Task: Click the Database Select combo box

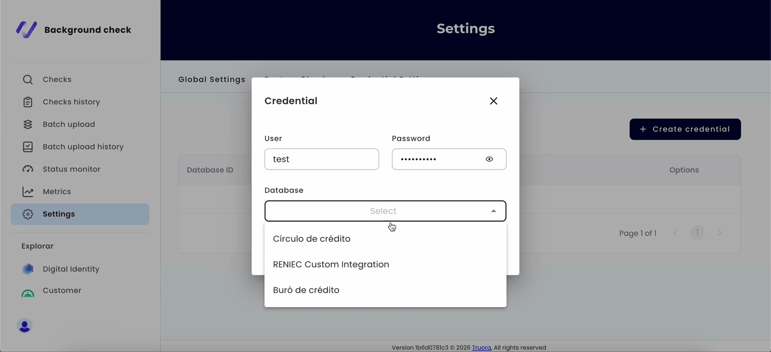Action: pyautogui.click(x=385, y=211)
